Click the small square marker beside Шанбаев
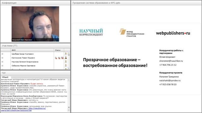Screen dimensions: 202x113 coord(2,54)
